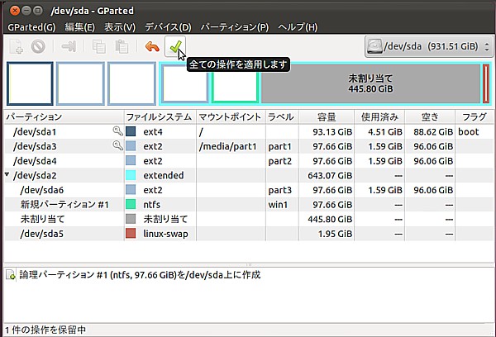Click the cyan extended swatch for sda2
496x337 pixels.
(x=131, y=175)
